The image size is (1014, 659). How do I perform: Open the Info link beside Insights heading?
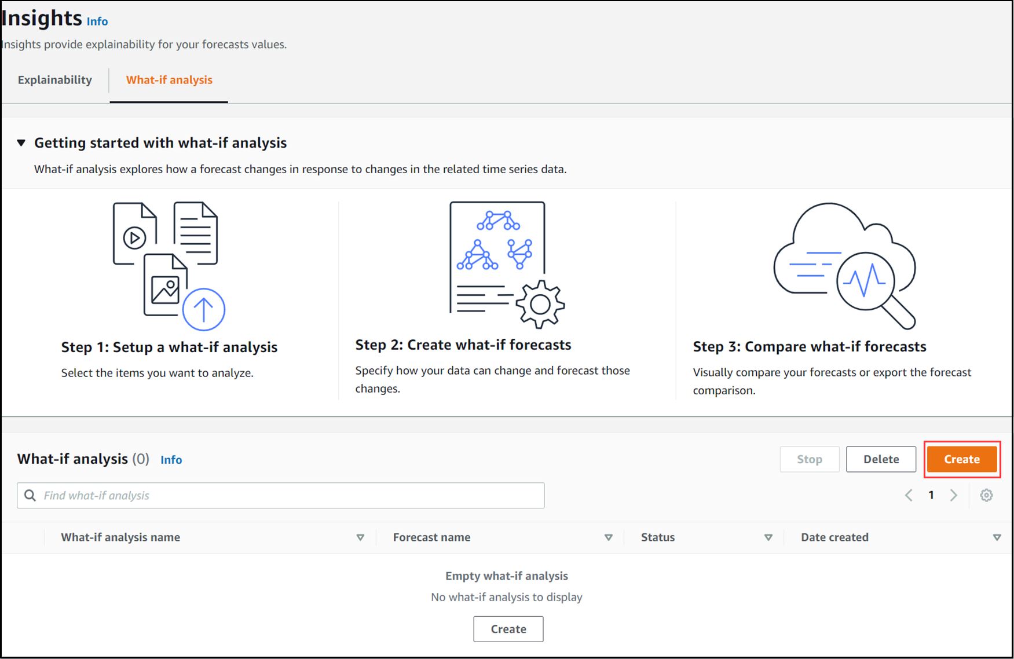pyautogui.click(x=97, y=21)
